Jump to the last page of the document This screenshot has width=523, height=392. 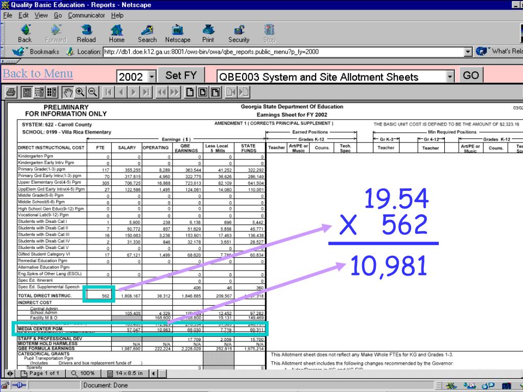[146, 92]
